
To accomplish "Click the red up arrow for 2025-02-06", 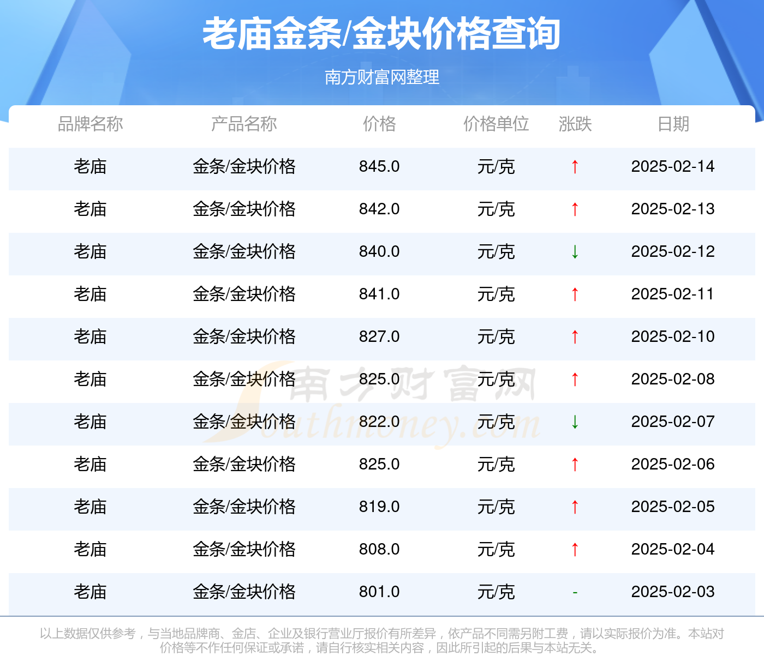I will pyautogui.click(x=575, y=464).
